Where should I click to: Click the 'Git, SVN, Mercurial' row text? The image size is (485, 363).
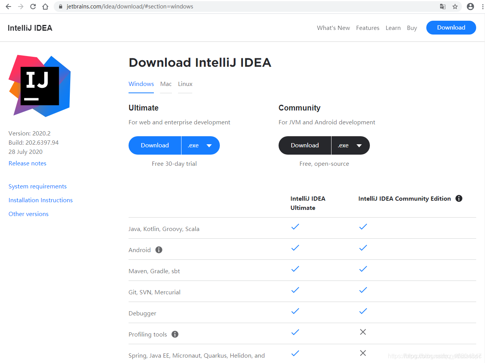pos(154,292)
